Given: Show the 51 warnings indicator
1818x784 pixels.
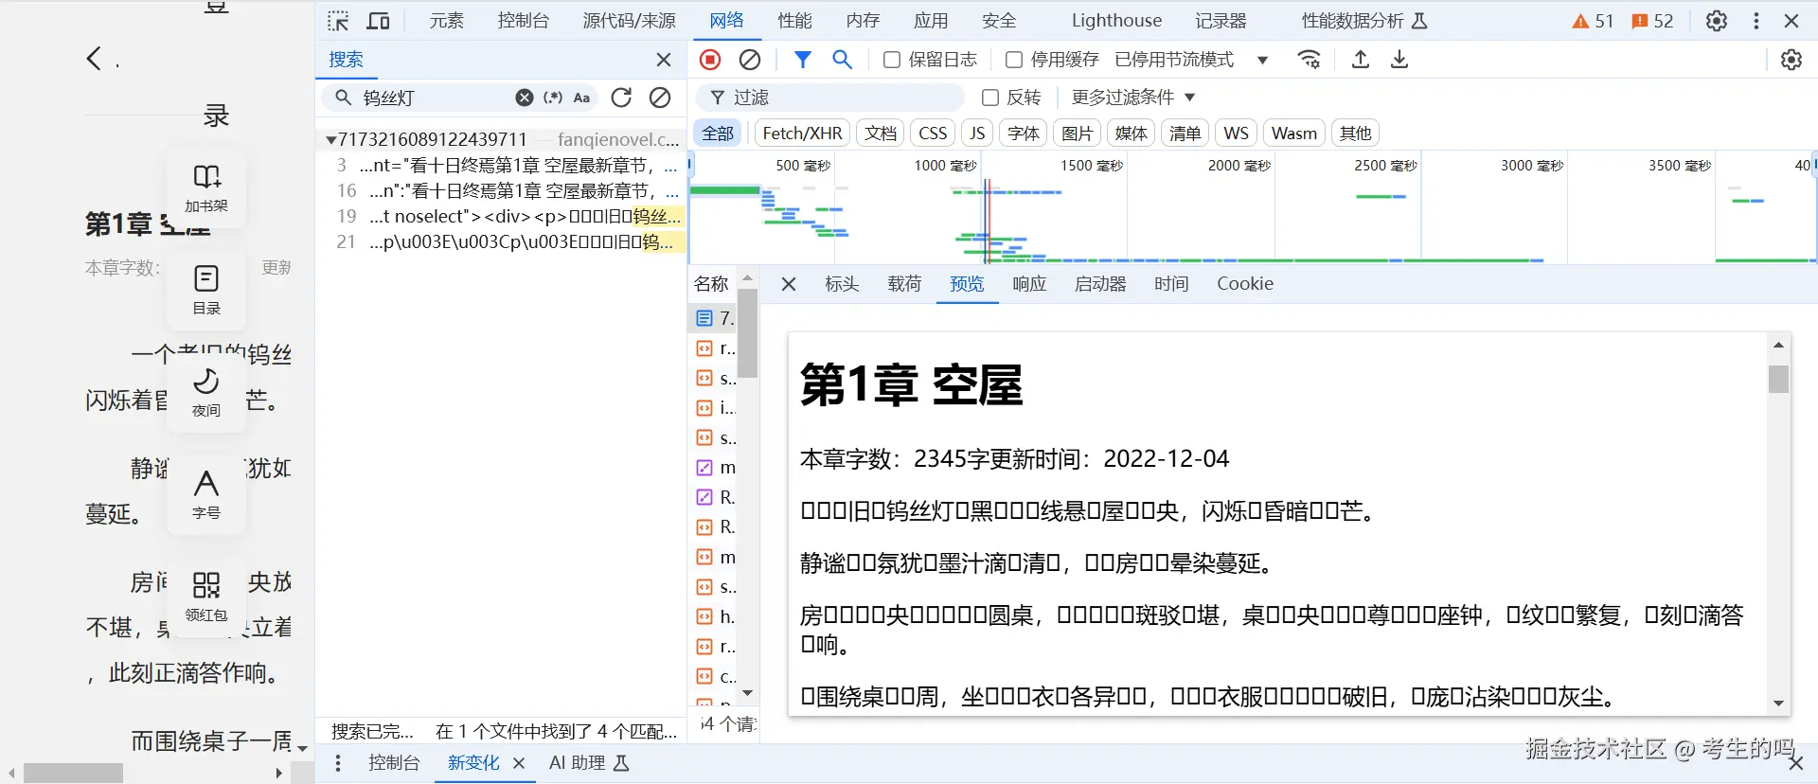Looking at the screenshot, I should click(x=1593, y=21).
